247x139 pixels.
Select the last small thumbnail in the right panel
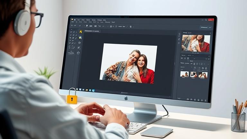(203, 75)
